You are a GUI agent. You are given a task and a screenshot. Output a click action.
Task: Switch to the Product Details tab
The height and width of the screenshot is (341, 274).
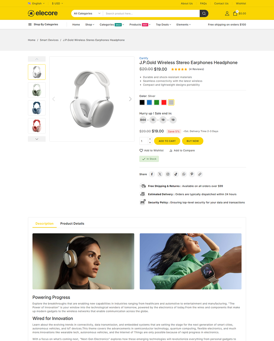[72, 224]
